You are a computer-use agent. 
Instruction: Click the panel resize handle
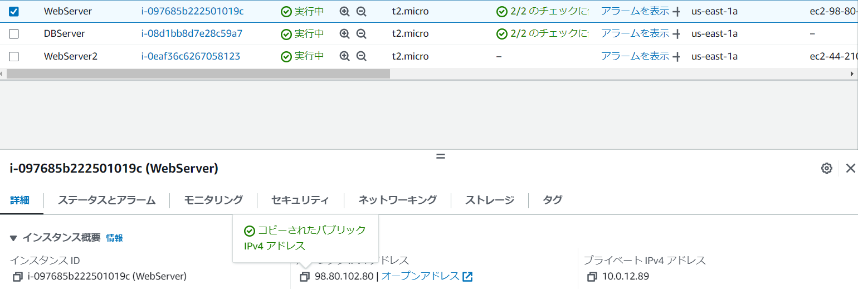(x=441, y=156)
